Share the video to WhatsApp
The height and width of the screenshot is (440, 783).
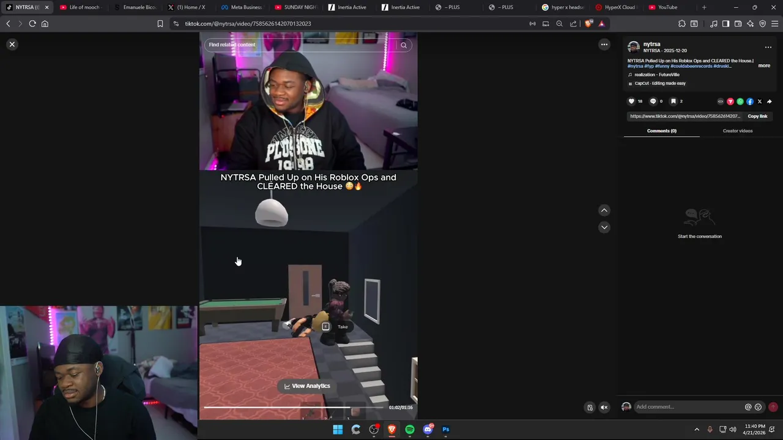click(x=740, y=101)
